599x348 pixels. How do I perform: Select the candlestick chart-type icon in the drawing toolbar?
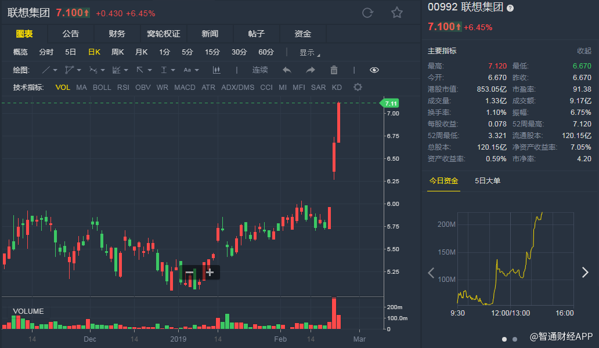coord(216,70)
